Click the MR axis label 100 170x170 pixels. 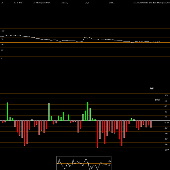[x=167, y=96]
